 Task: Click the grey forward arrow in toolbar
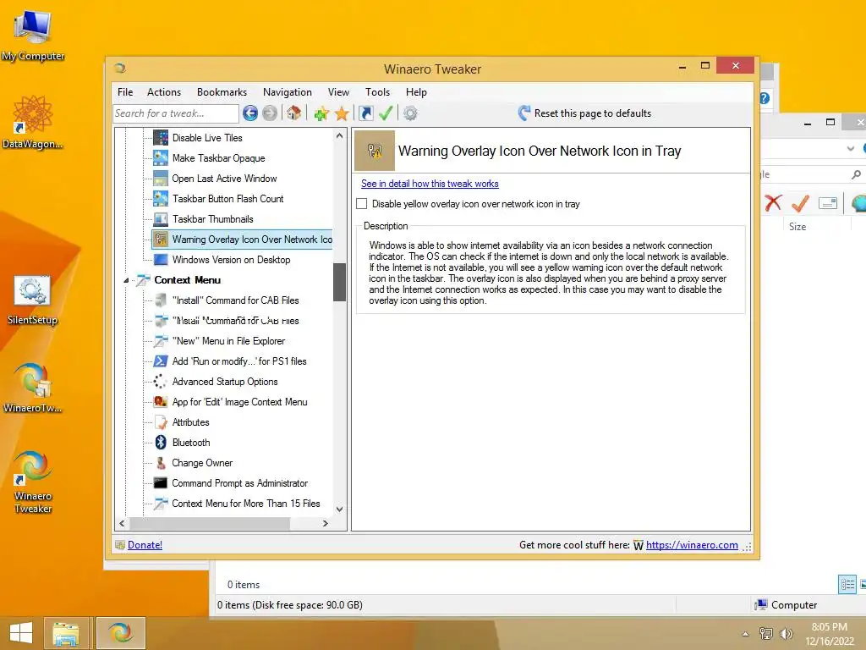tap(270, 113)
